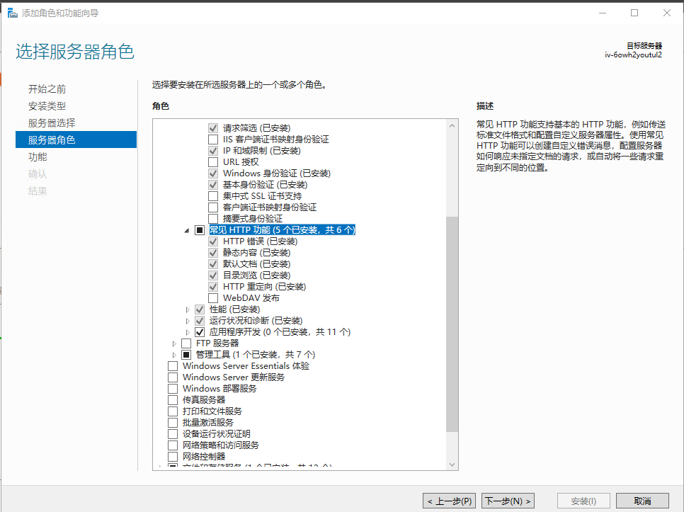Screen dimensions: 684x512
Task: Click the wizard icon in title bar
Action: (13, 13)
